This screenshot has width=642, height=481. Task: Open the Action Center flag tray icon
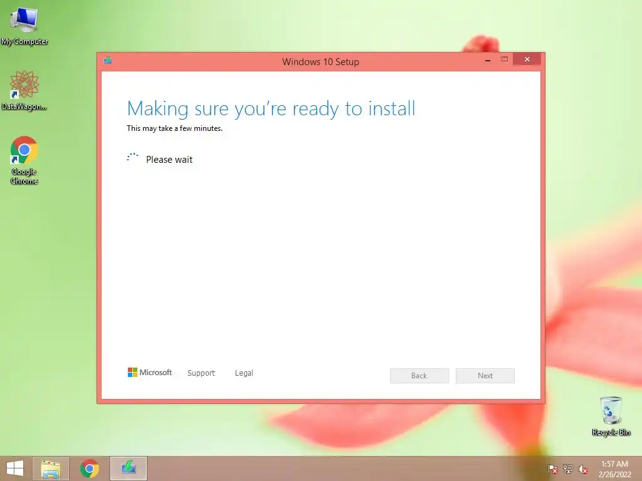pyautogui.click(x=553, y=469)
